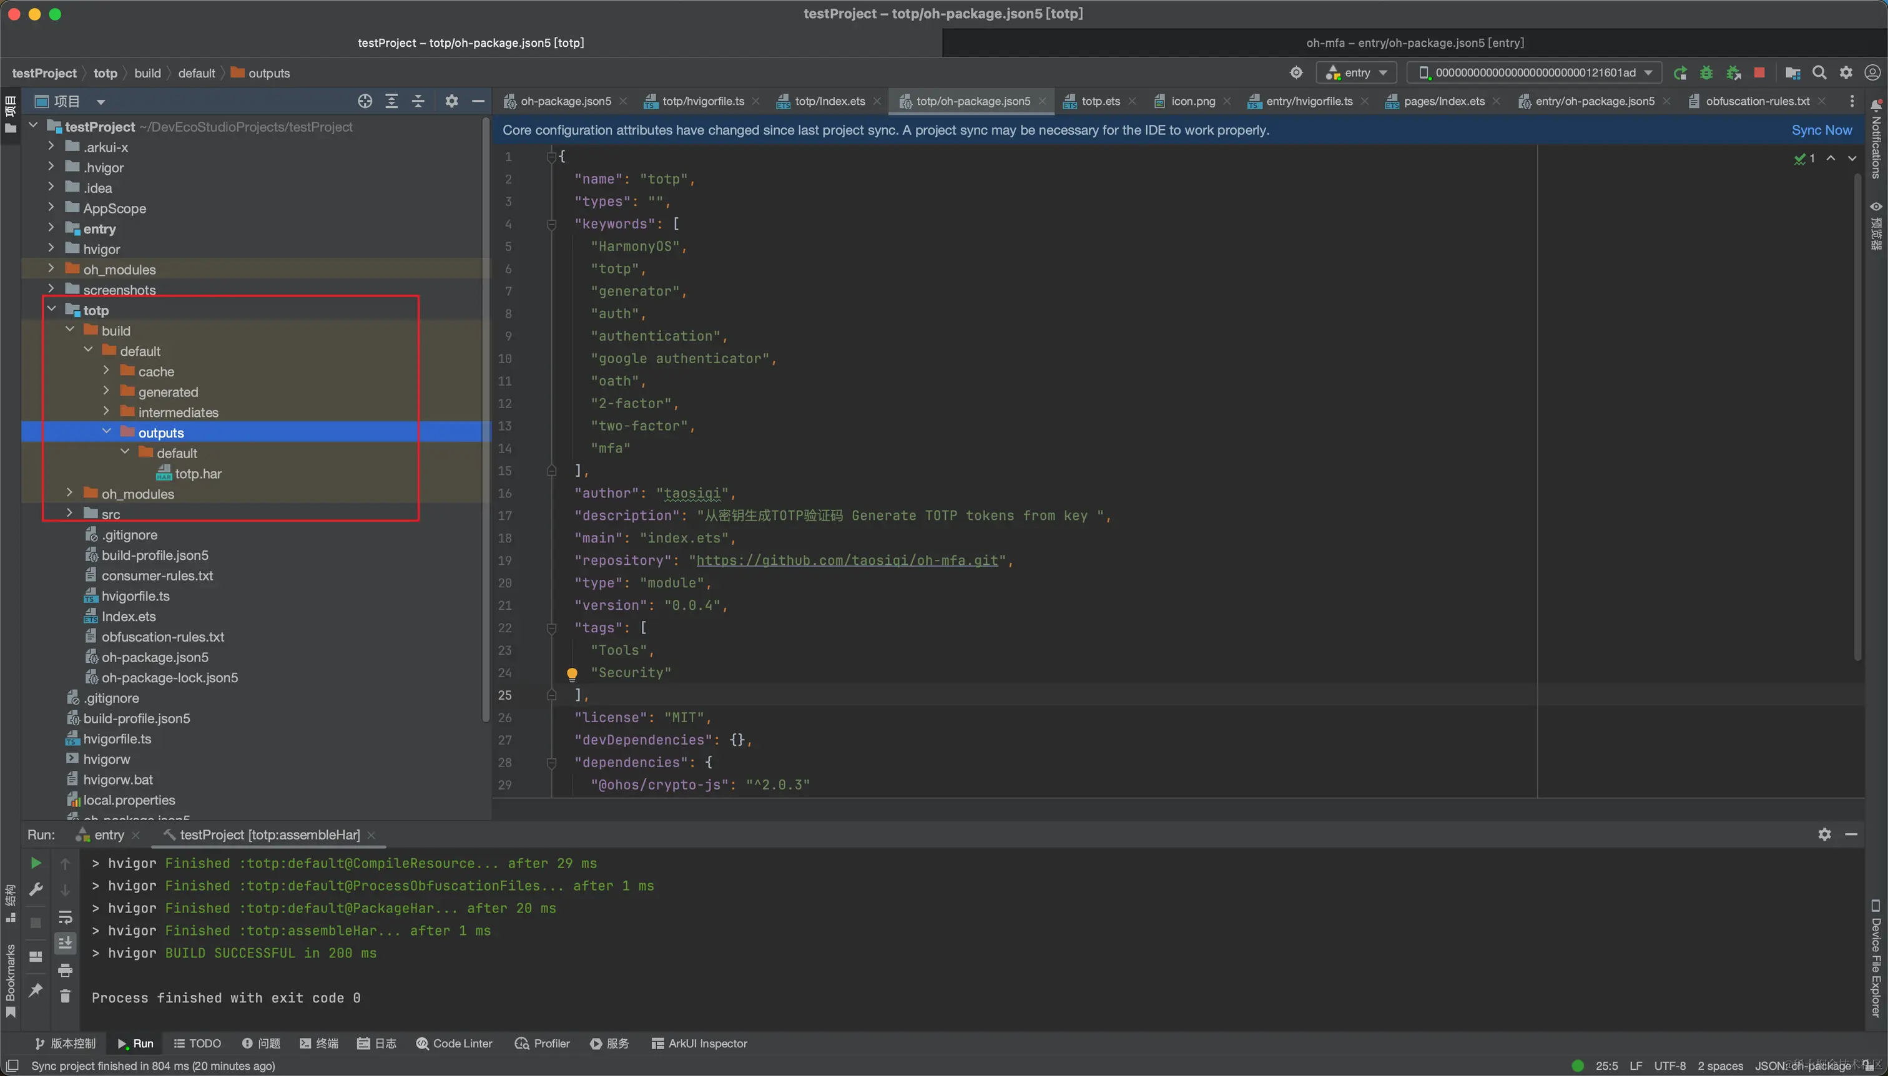Image resolution: width=1888 pixels, height=1076 pixels.
Task: Toggle the 结构 structure side panel
Action: point(11,903)
